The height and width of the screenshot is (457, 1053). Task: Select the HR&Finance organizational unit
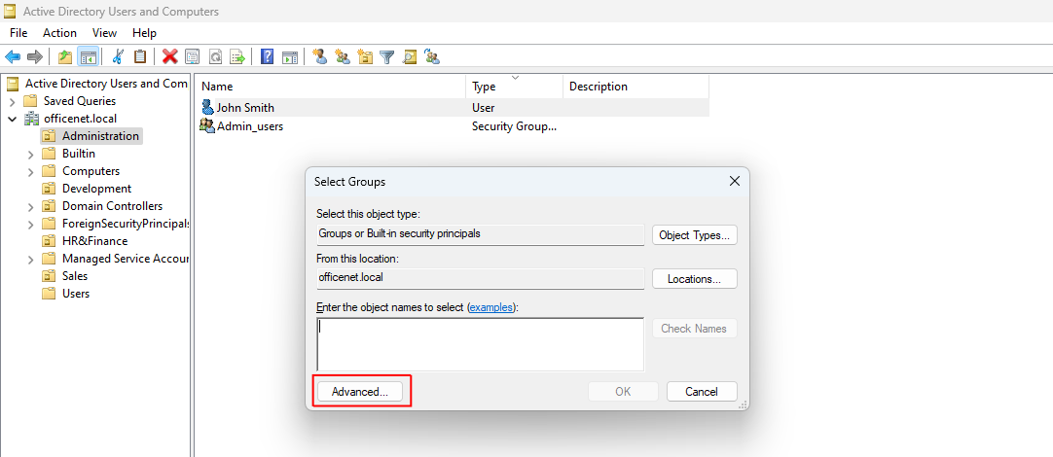[94, 241]
